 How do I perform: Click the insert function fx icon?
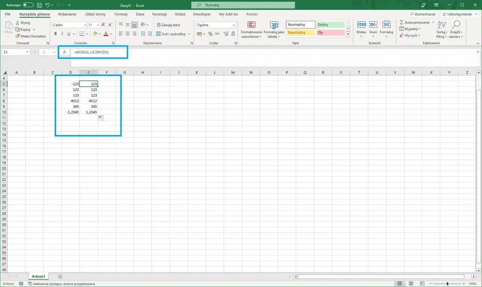64,52
